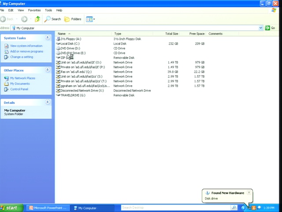Click in the Search Desktop field
This screenshot has height=212, width=282.
[176, 208]
